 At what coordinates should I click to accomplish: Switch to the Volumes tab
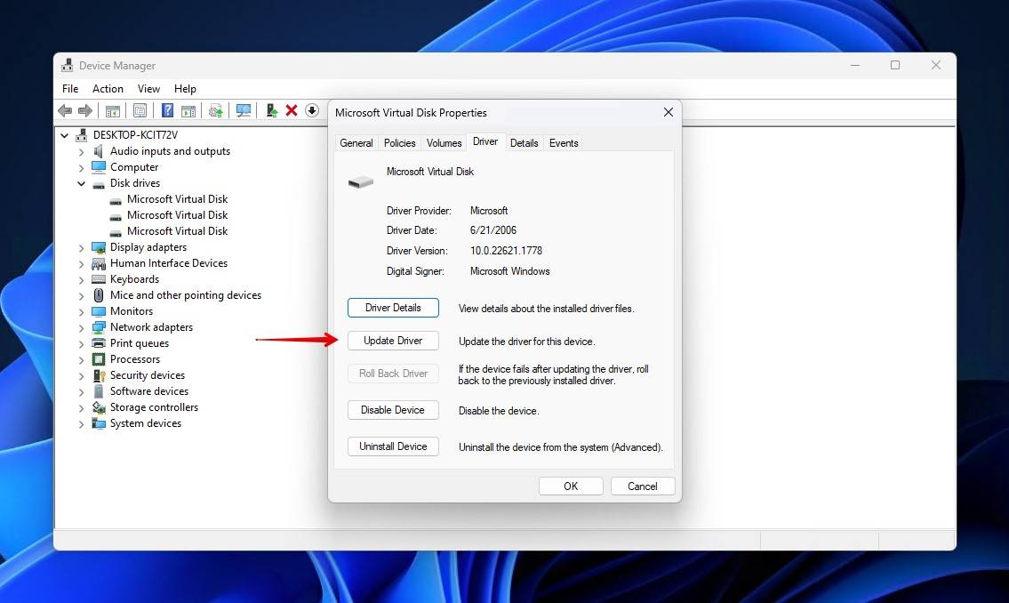click(x=444, y=143)
